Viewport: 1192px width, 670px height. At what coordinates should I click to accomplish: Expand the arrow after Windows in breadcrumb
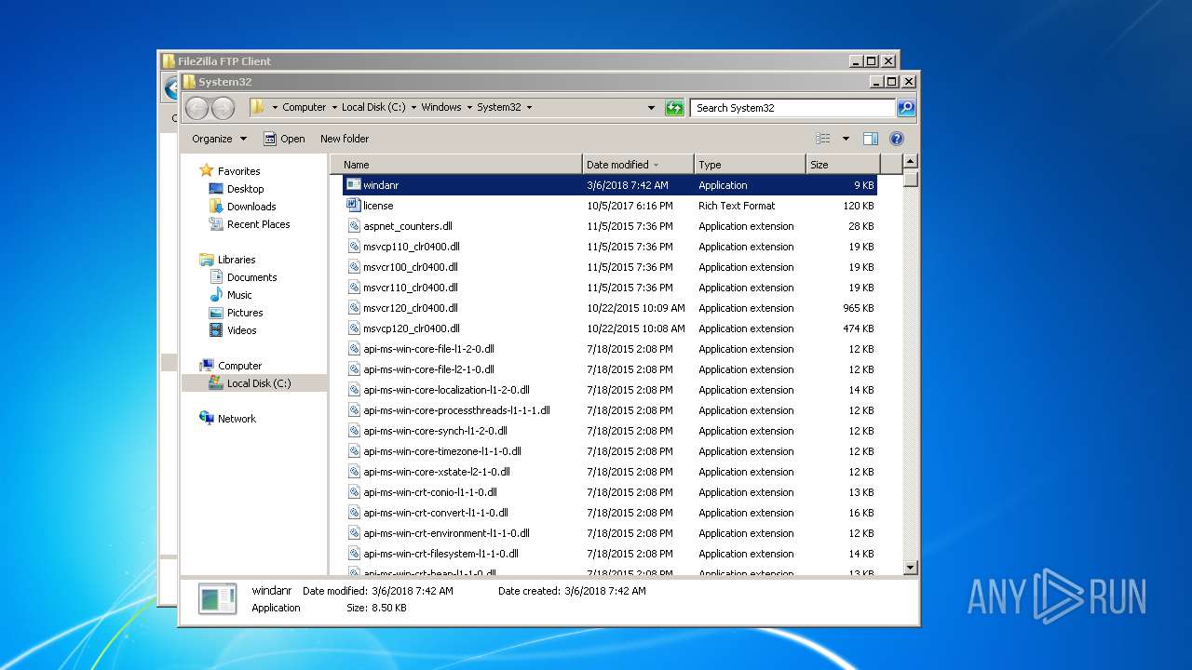tap(469, 108)
